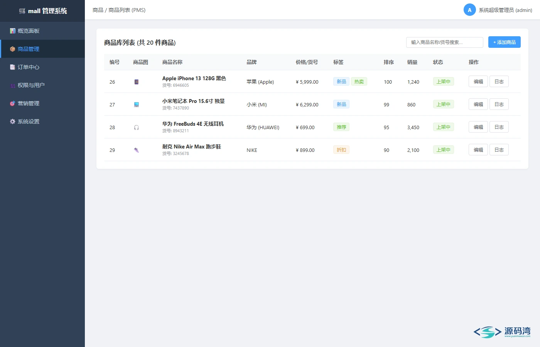View log for Nike Air Max
Image resolution: width=540 pixels, height=347 pixels.
(x=499, y=150)
